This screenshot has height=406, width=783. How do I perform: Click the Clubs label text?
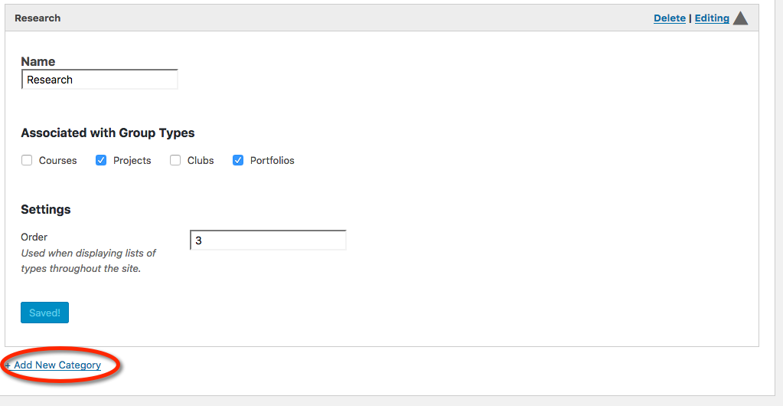201,161
